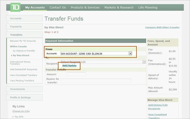Image resolution: width=190 pixels, height=119 pixels.
Task: Click the From Account dropdown arrow
Action: 130,53
